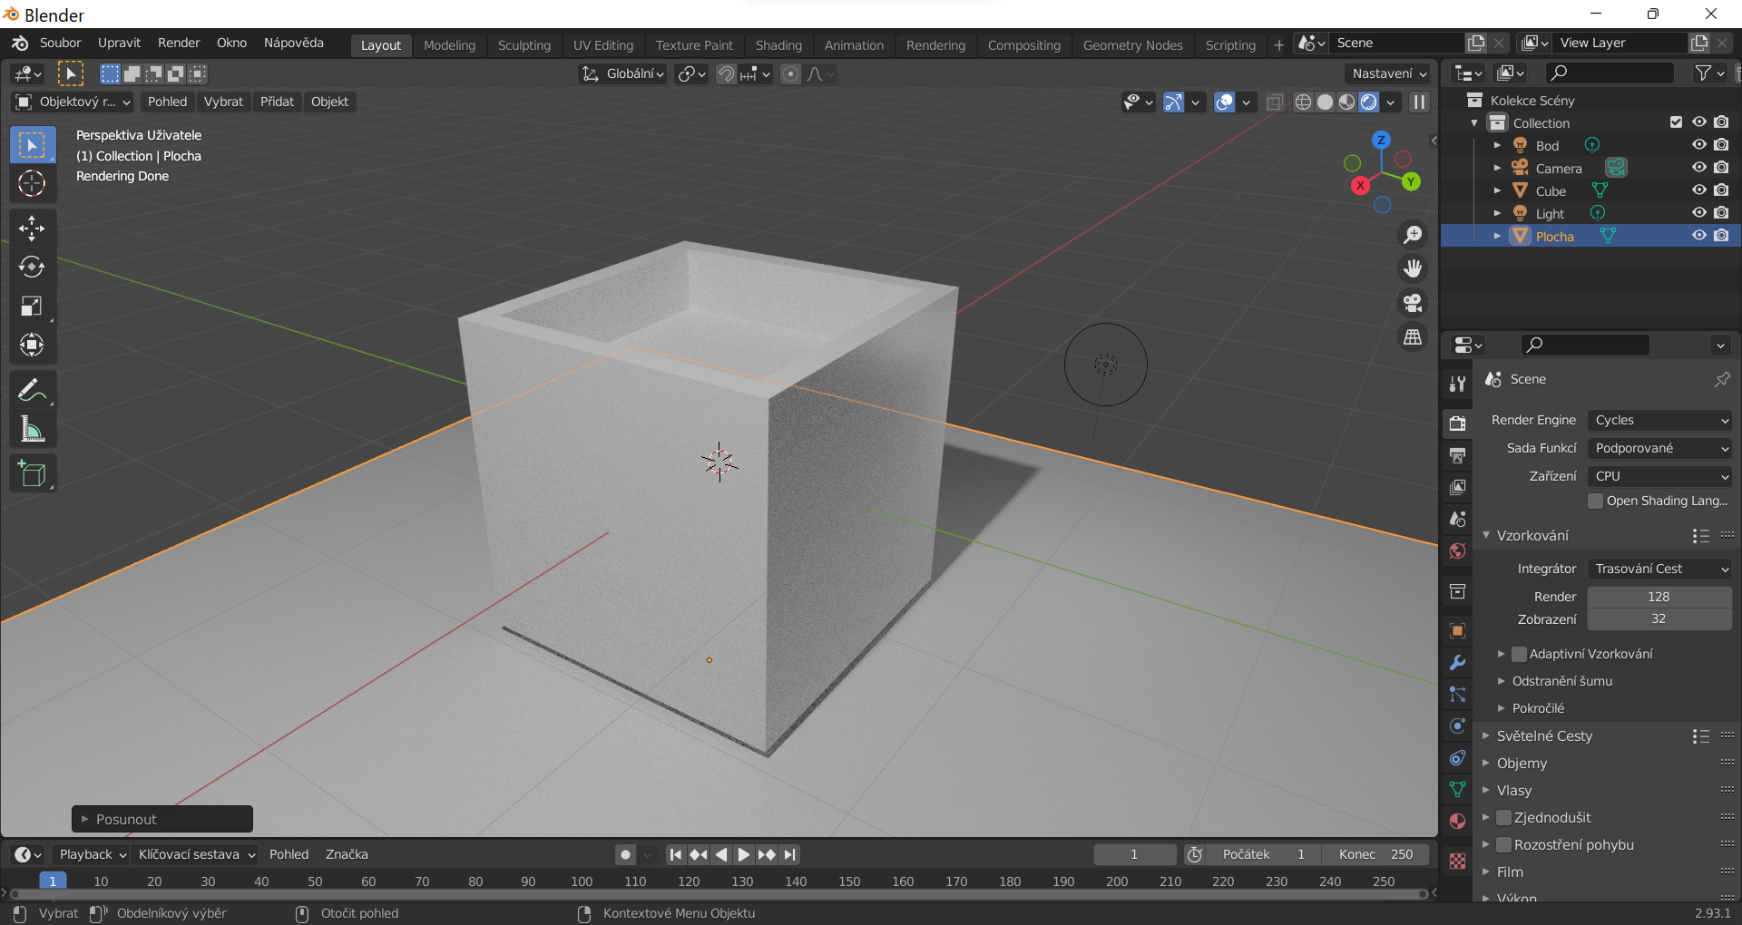Open the Integrátor dropdown
Viewport: 1742px width, 925px height.
click(1659, 569)
